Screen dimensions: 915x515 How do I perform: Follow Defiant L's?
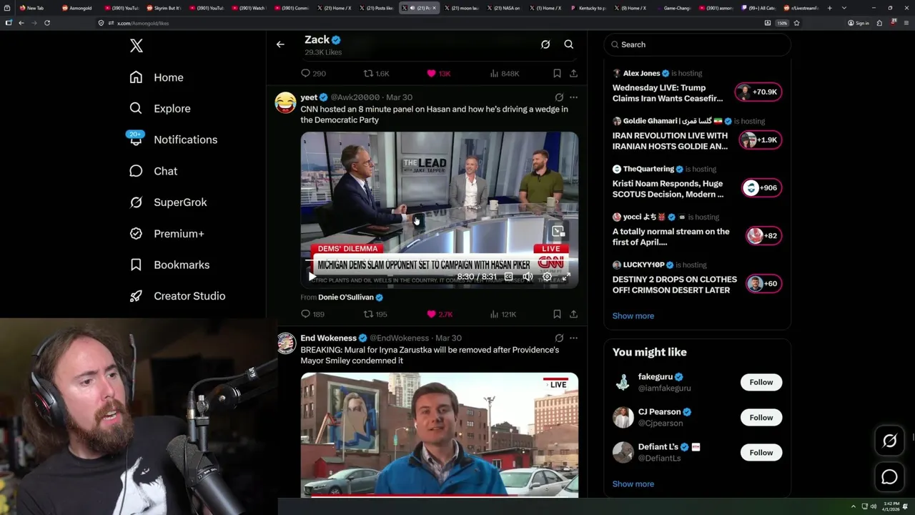tap(761, 452)
